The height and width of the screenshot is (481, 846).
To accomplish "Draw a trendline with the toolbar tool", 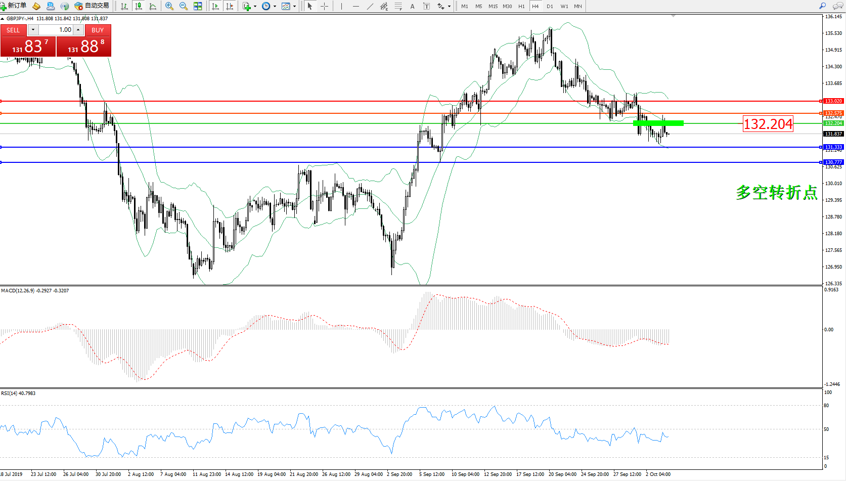I will 370,6.
